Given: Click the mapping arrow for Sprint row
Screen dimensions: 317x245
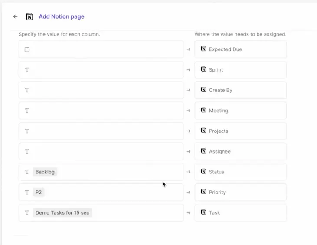Looking at the screenshot, I should [189, 70].
